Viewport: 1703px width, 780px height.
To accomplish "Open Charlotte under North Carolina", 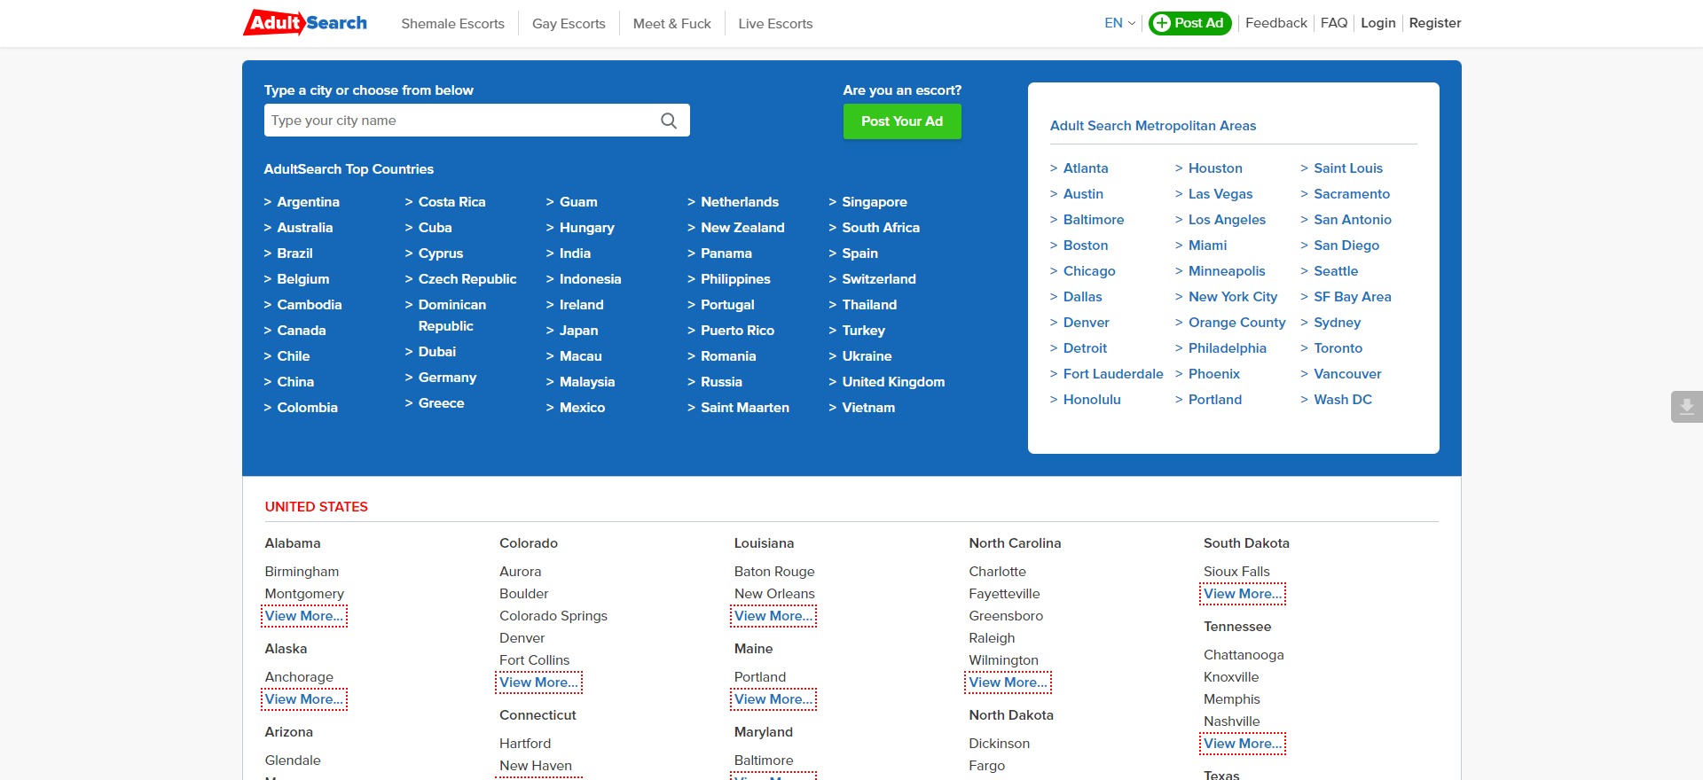I will (997, 572).
